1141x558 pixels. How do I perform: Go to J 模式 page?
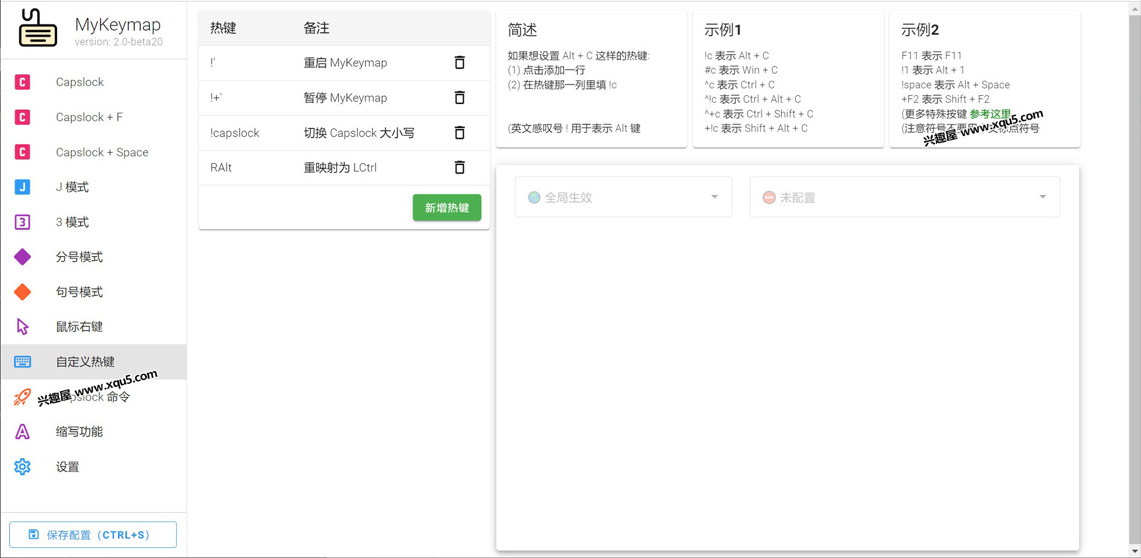(94, 187)
